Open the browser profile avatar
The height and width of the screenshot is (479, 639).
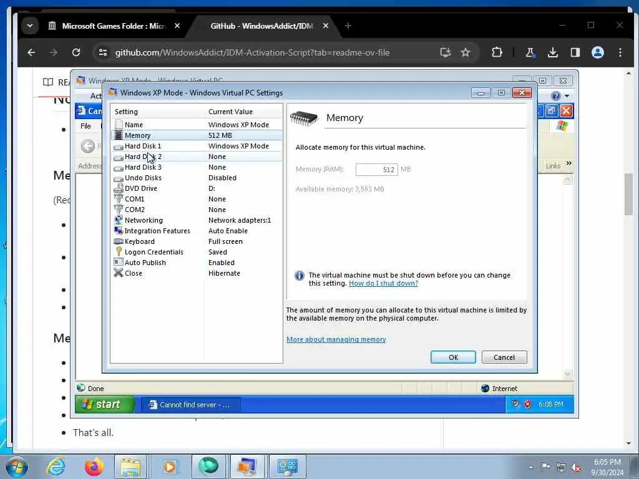[598, 52]
